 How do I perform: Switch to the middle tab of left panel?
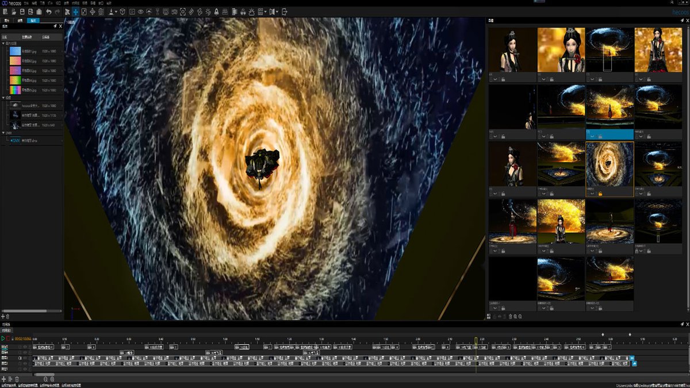click(20, 21)
